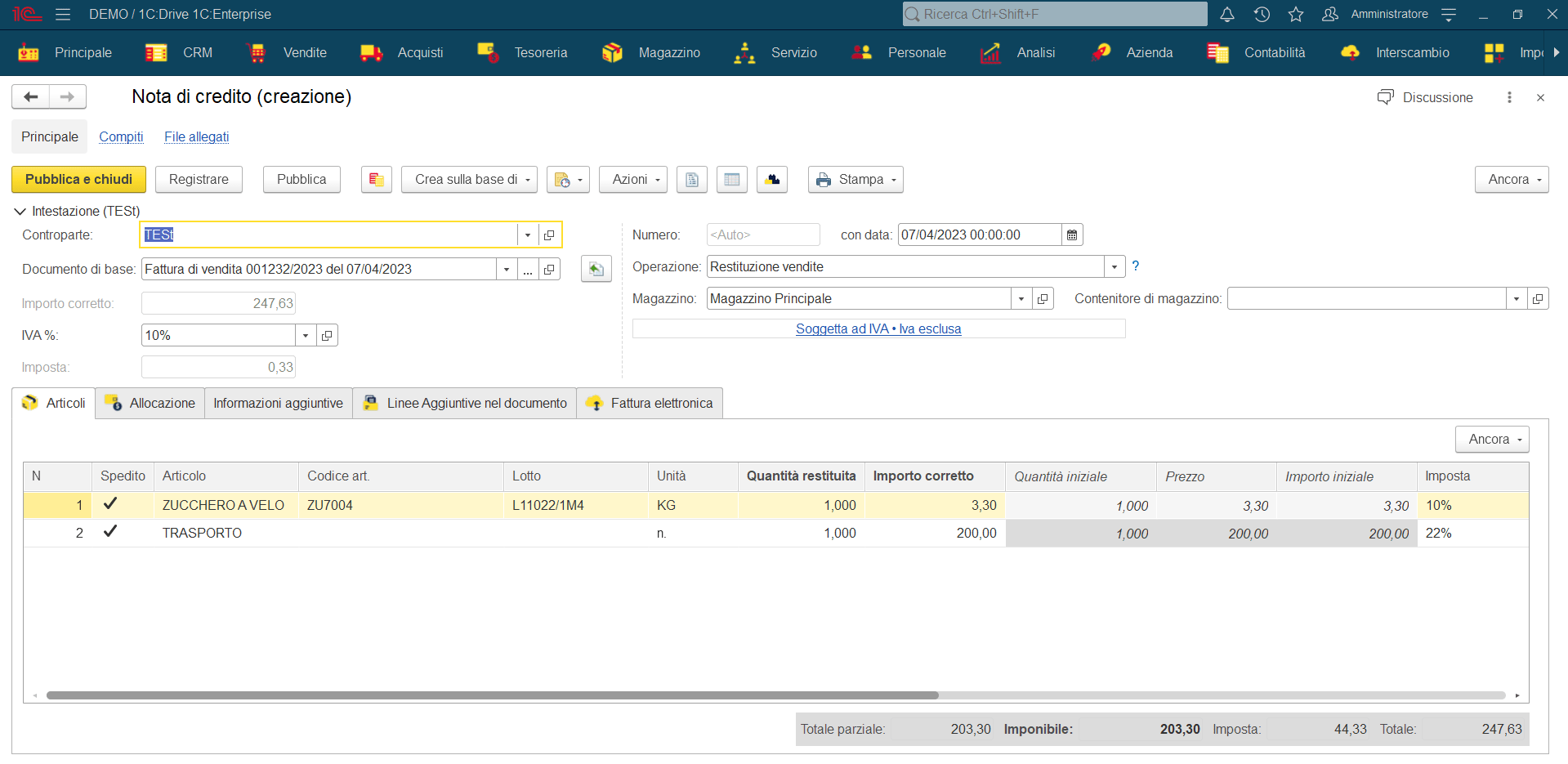Image resolution: width=1568 pixels, height=764 pixels.
Task: Open the Tesoreria section
Action: (523, 53)
